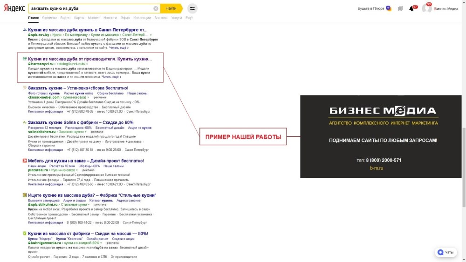Viewport: 466px width, 262px height.
Task: Switch to Услуги tab
Action: (x=177, y=18)
